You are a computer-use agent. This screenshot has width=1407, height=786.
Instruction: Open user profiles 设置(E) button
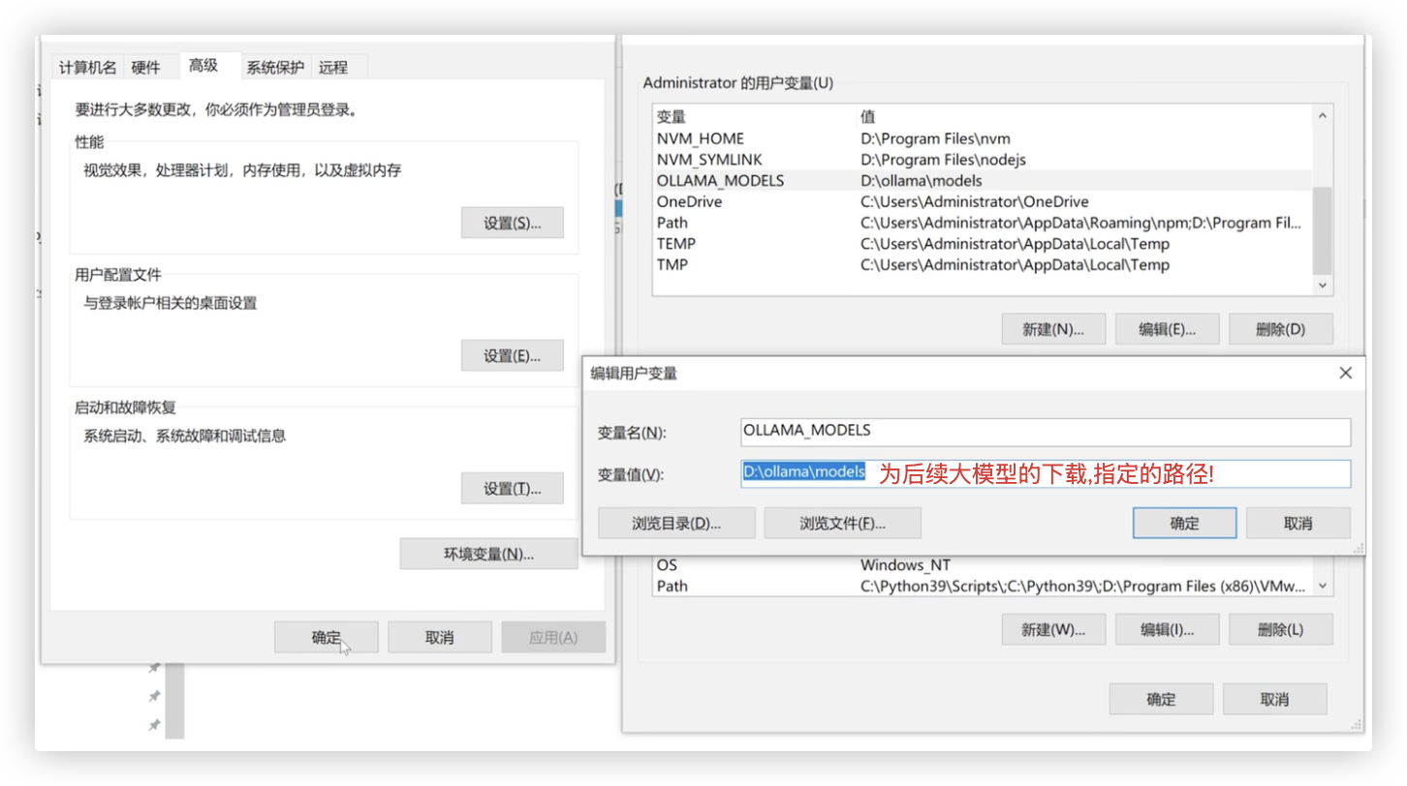pos(512,355)
